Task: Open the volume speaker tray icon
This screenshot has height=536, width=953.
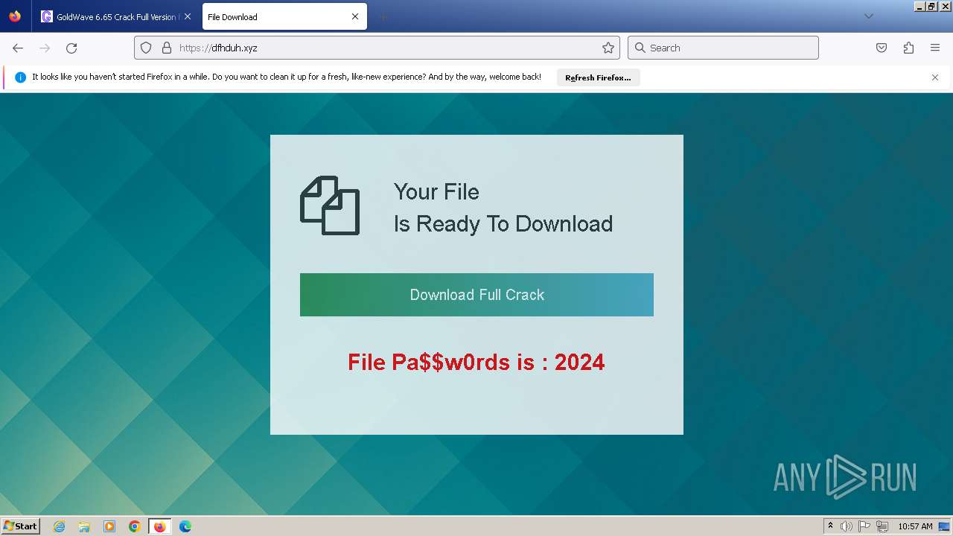Action: 847,526
